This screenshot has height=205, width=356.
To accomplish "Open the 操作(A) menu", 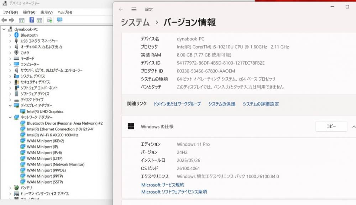I will [x=29, y=12].
